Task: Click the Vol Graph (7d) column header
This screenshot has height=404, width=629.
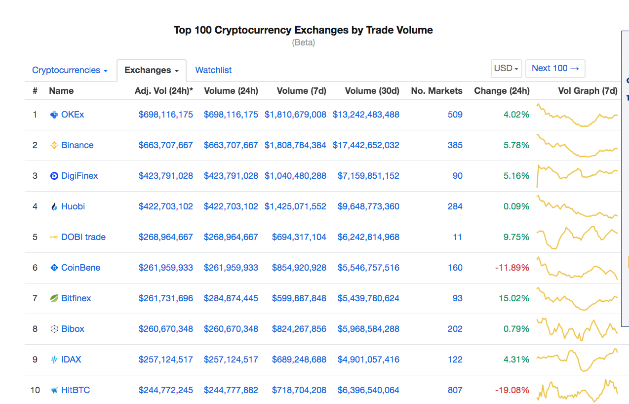Action: point(588,91)
